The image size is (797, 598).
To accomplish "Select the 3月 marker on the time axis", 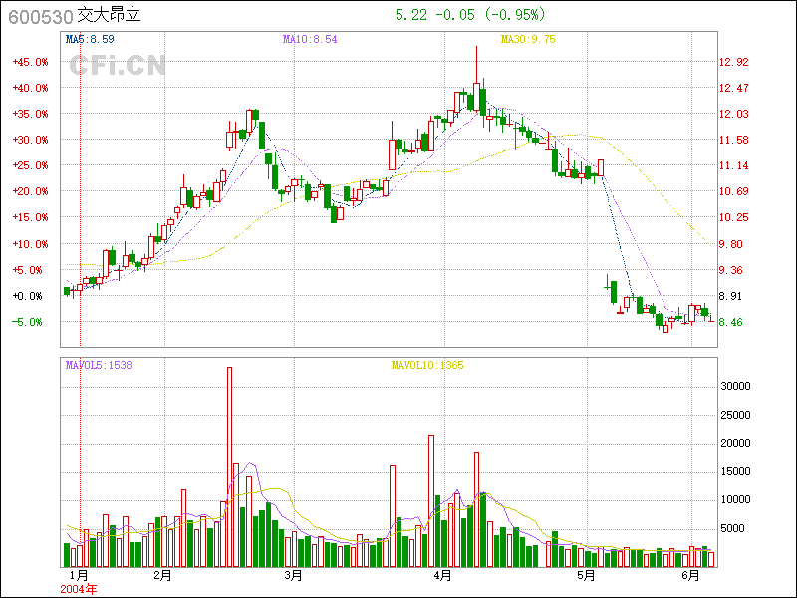I will [x=293, y=575].
